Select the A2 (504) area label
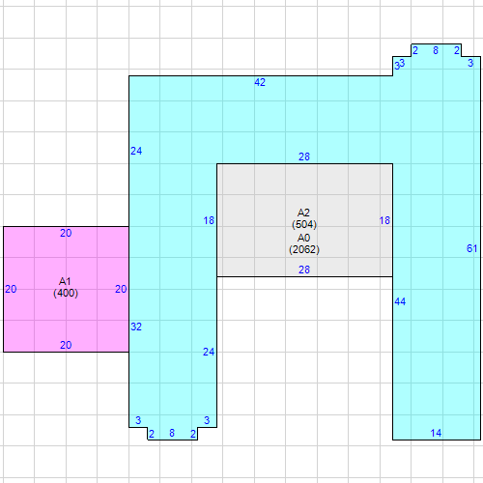Image resolution: width=483 pixels, height=483 pixels. 304,218
